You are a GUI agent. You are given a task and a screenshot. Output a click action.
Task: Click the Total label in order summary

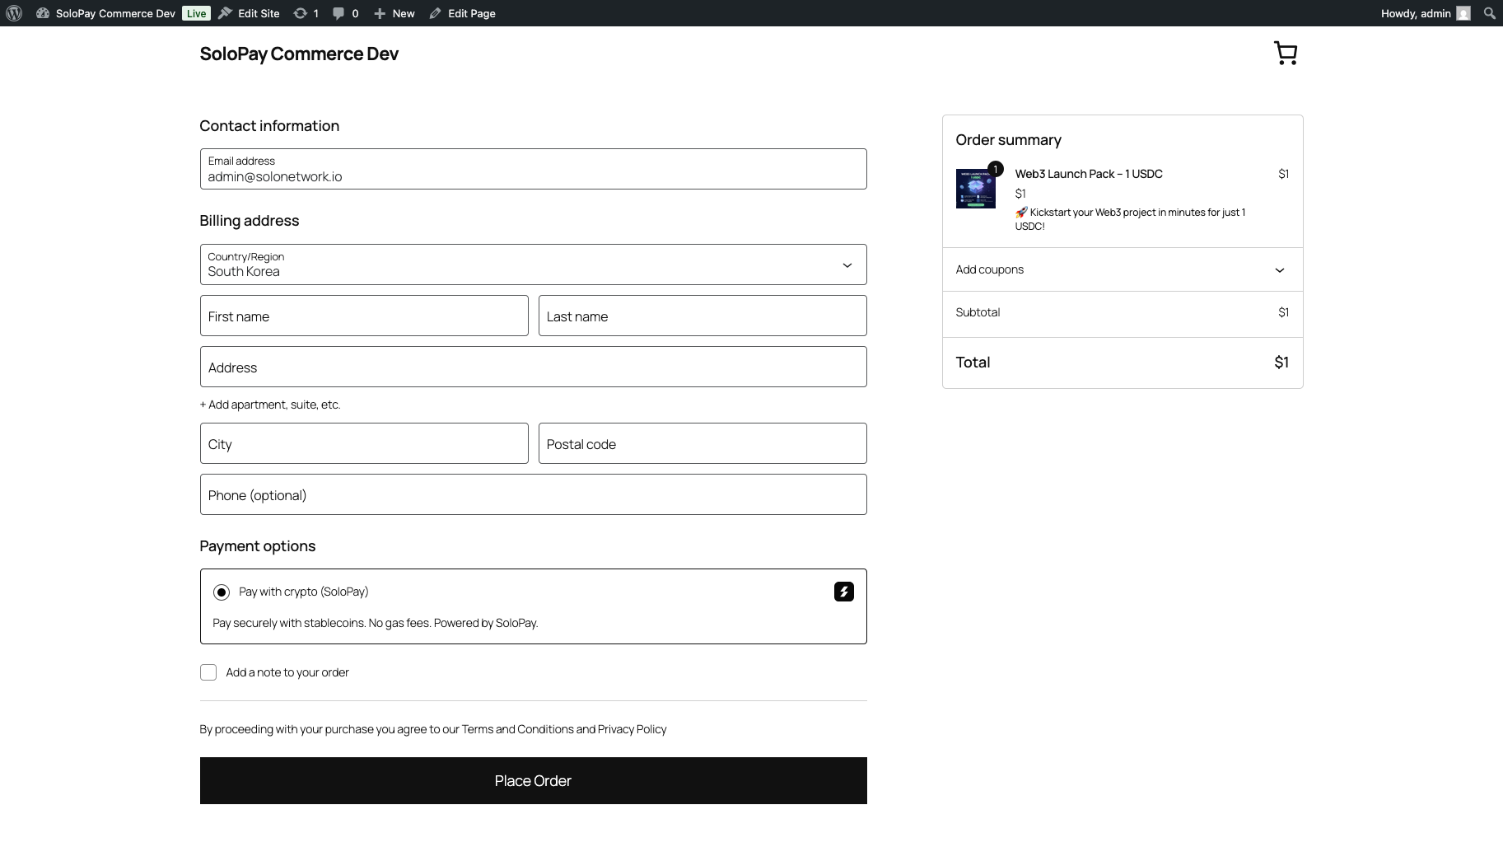973,363
